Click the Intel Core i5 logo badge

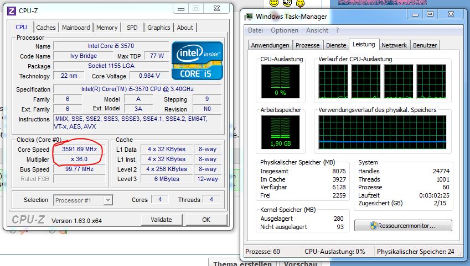pyautogui.click(x=197, y=61)
